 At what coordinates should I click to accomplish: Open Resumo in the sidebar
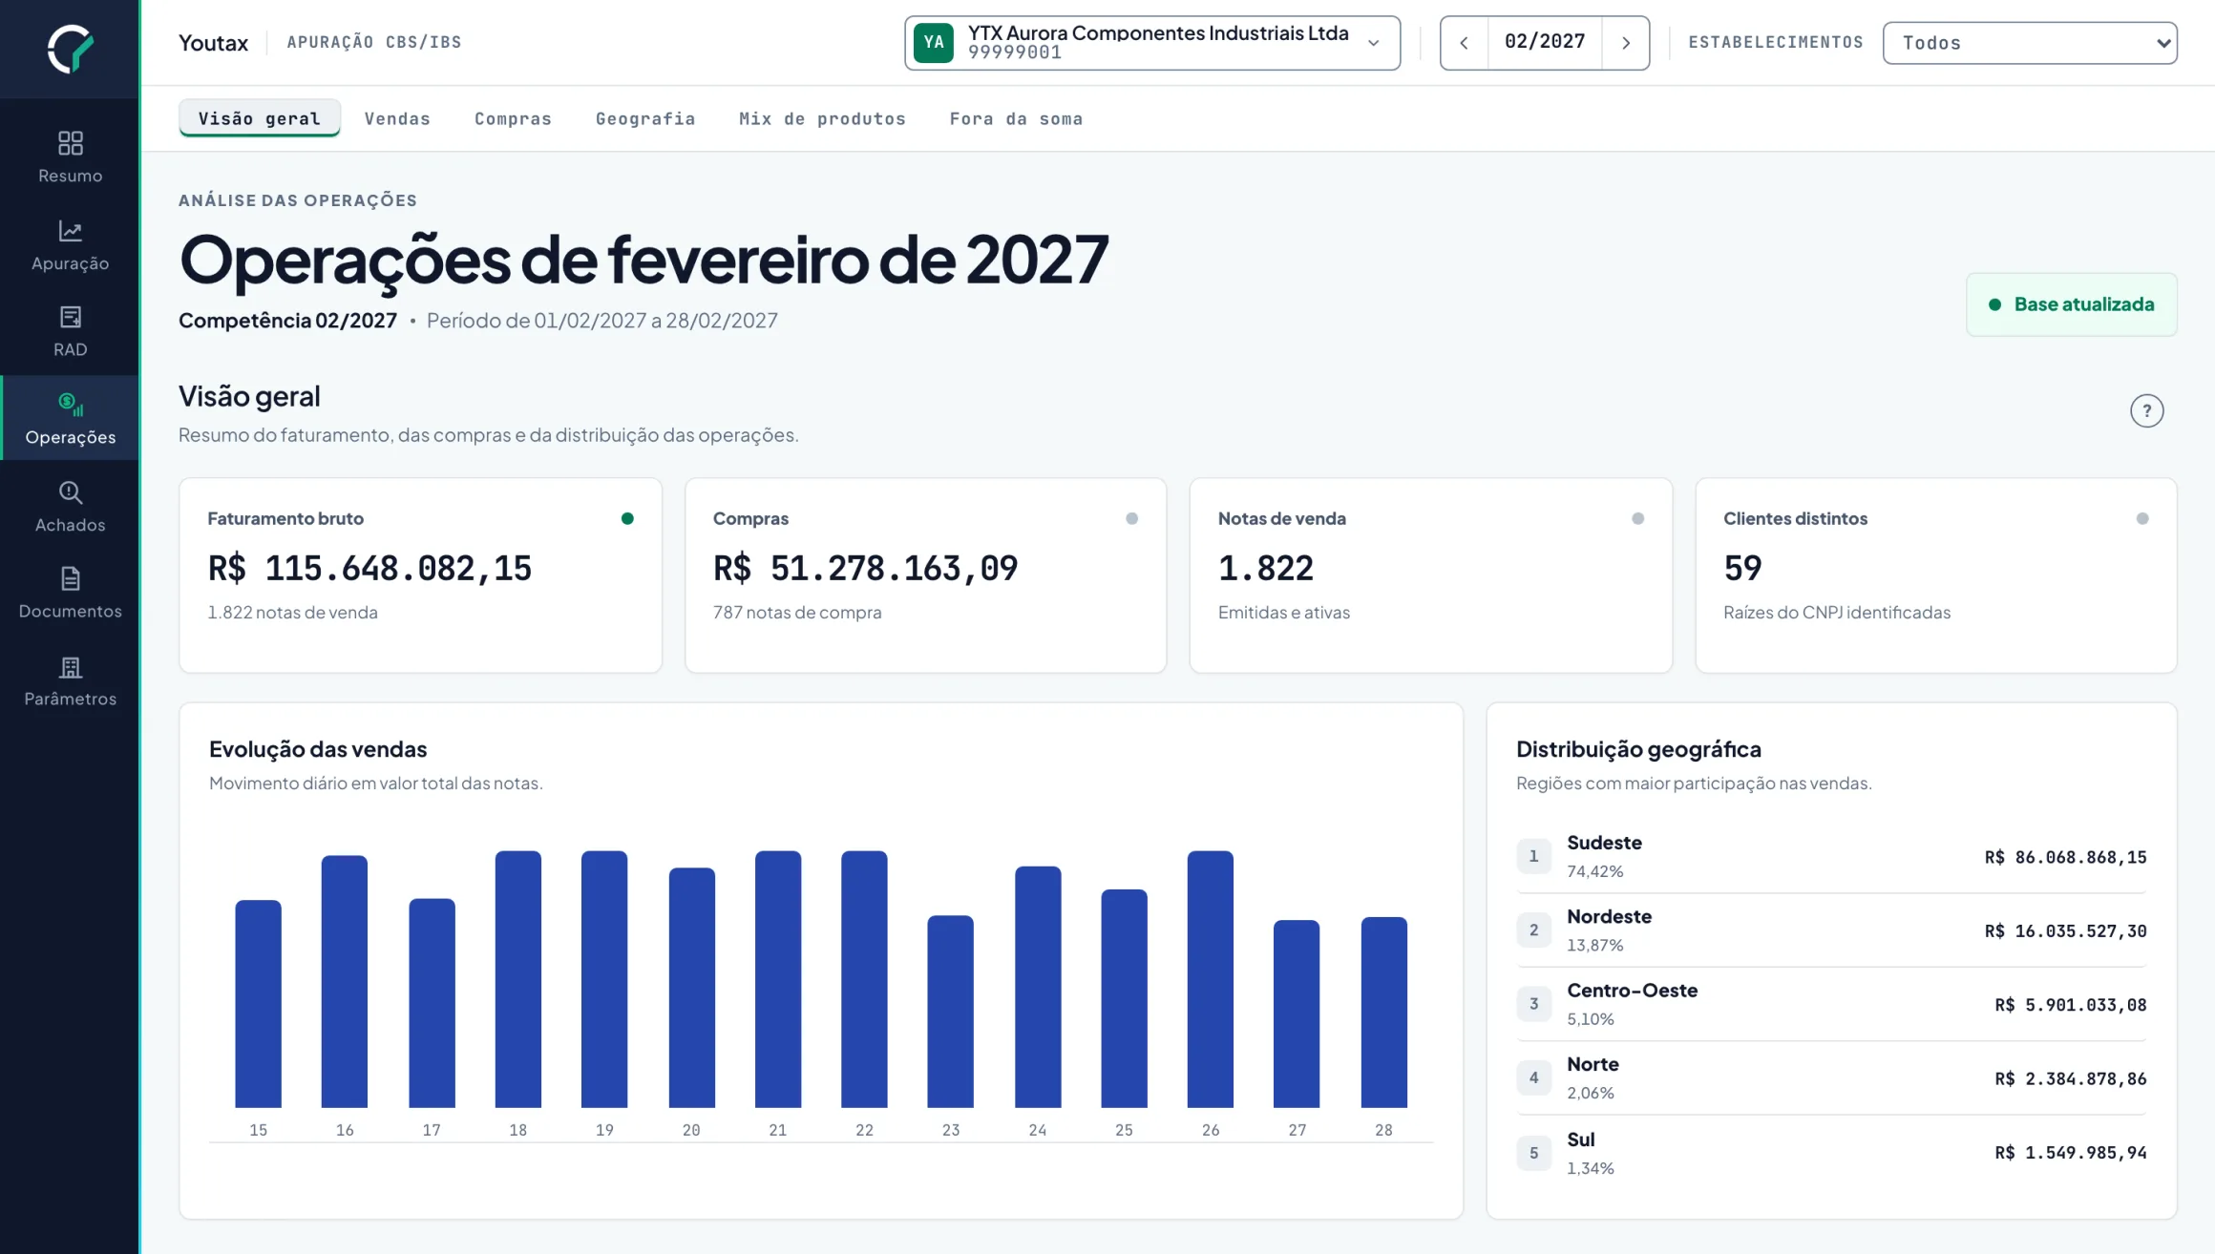point(70,157)
